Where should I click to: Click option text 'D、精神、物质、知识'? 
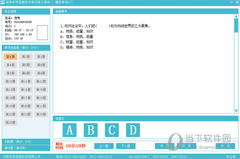point(77,47)
